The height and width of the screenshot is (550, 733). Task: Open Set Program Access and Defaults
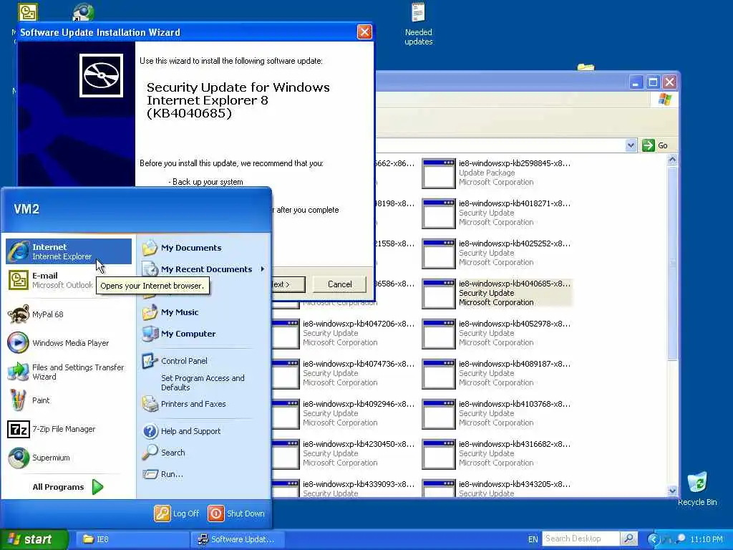tap(203, 382)
